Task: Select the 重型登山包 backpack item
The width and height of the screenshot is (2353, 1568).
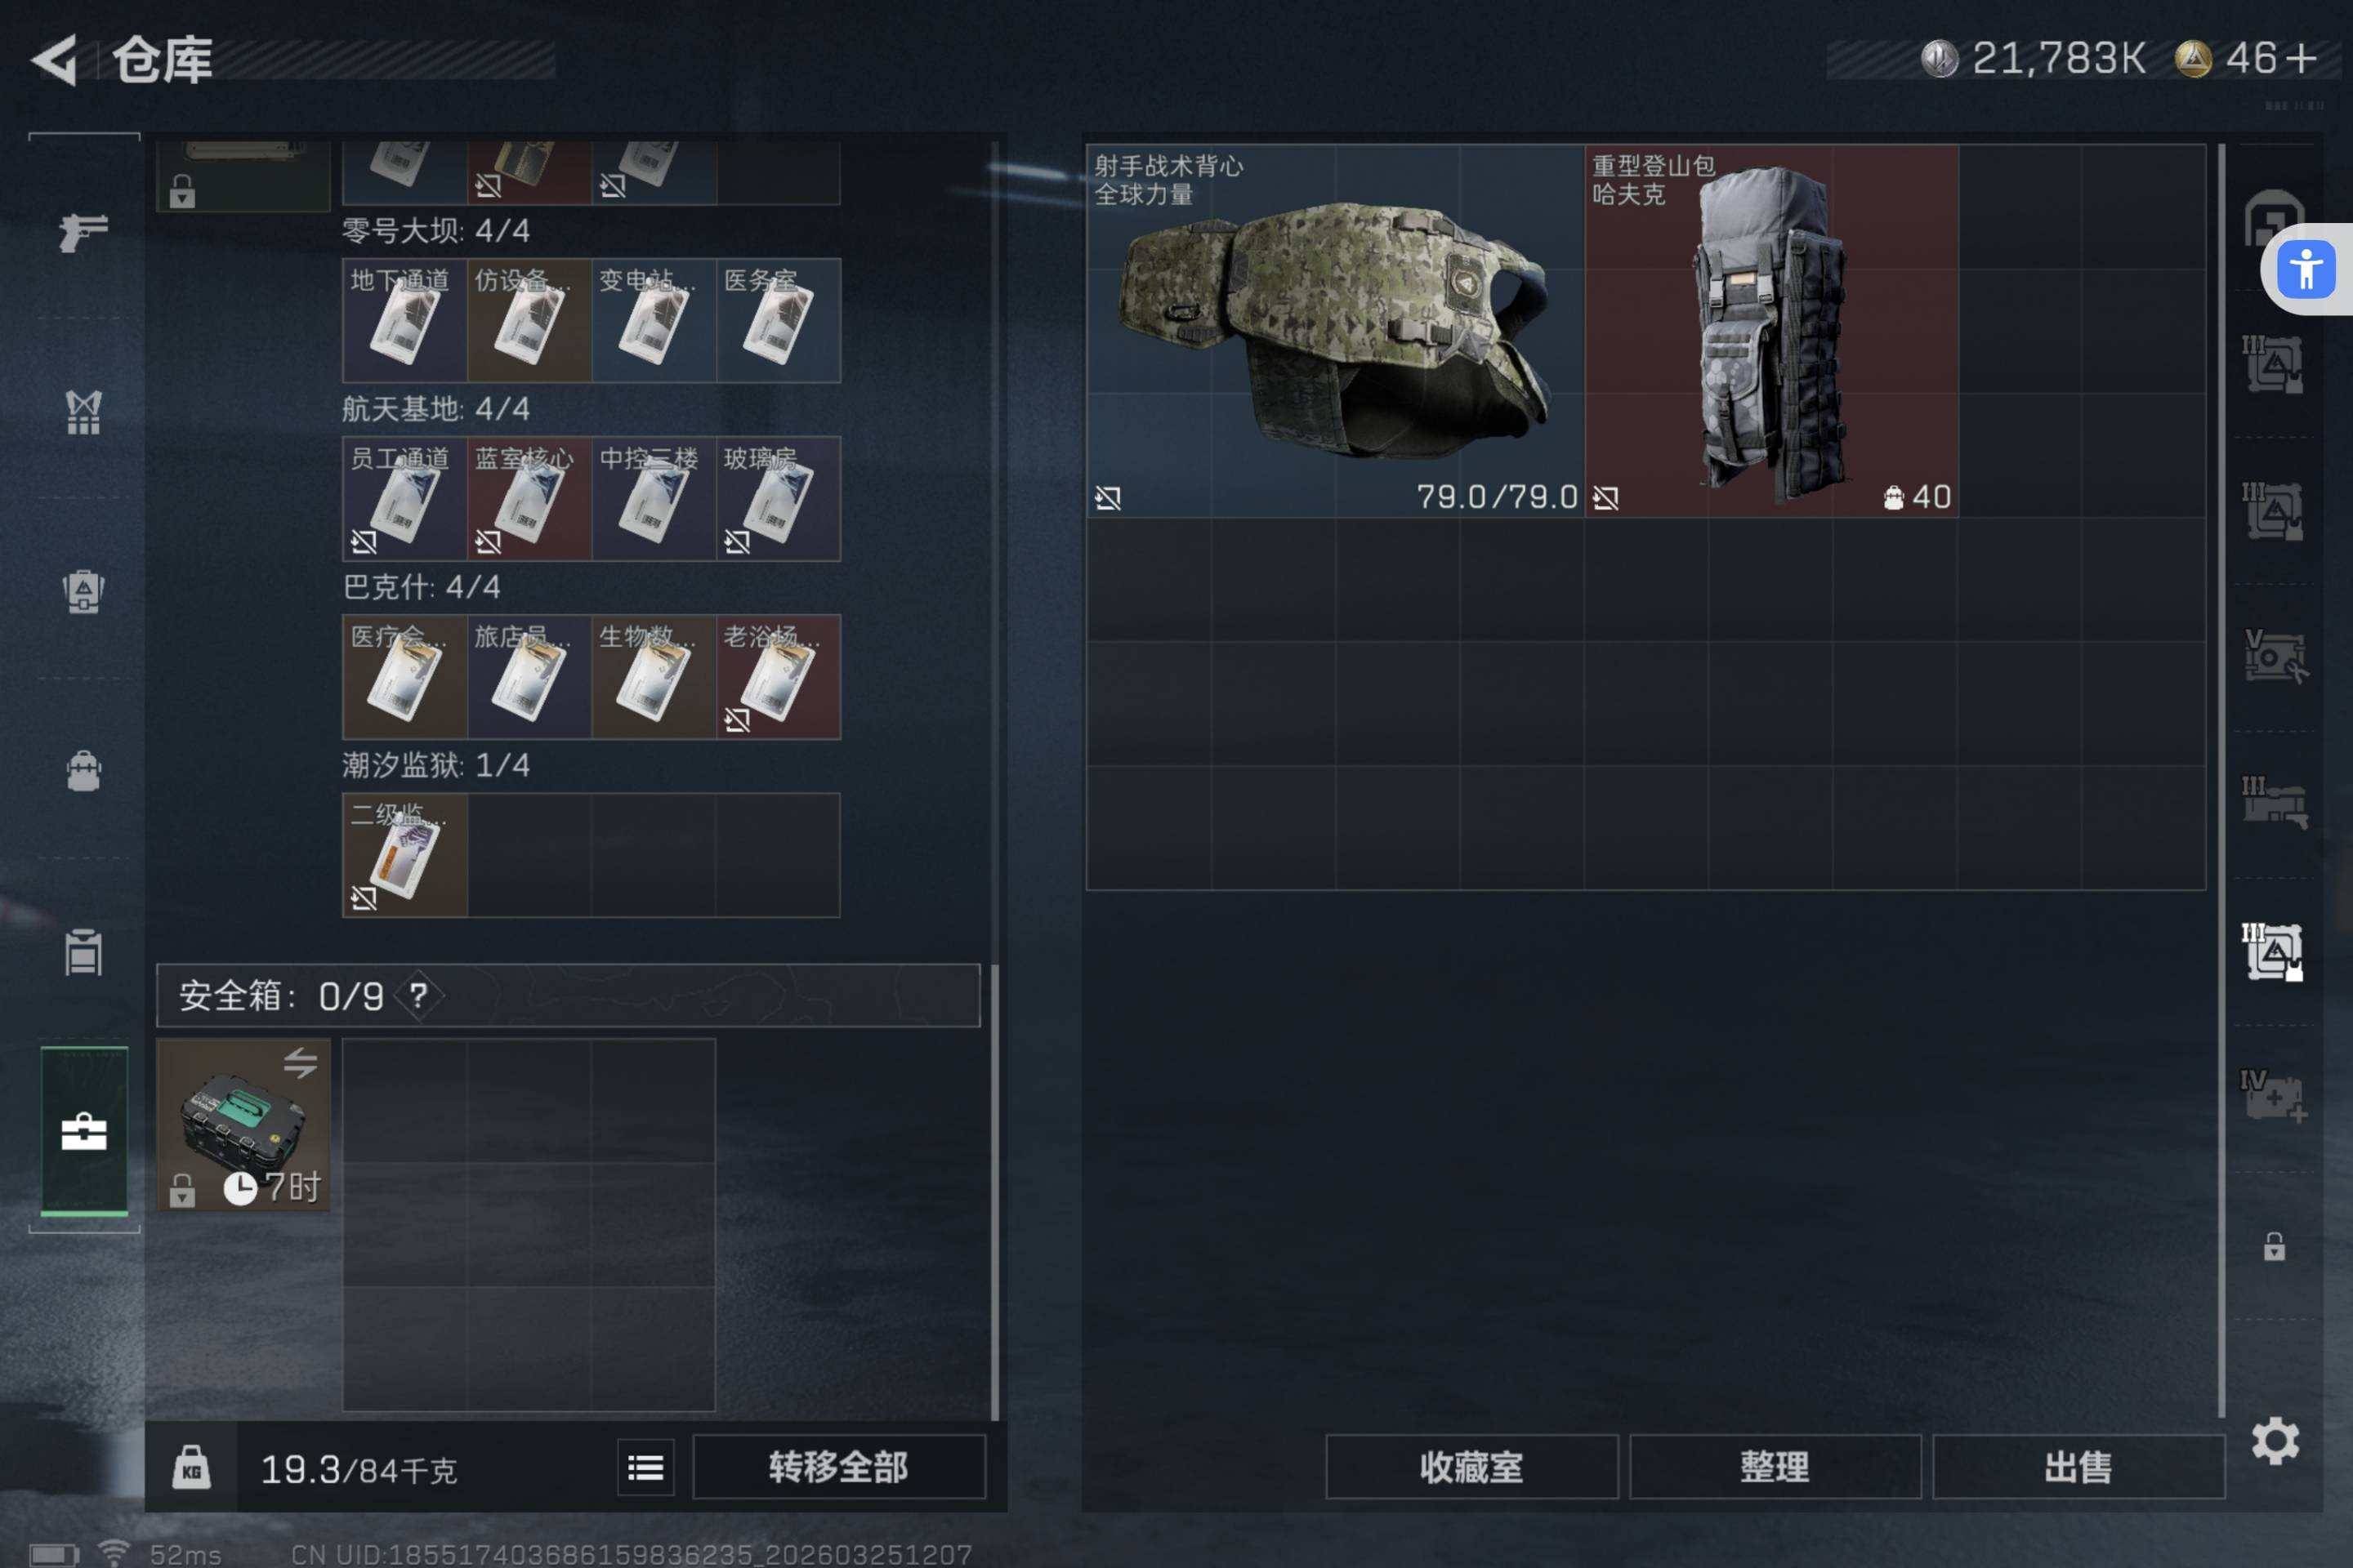Action: click(1772, 331)
